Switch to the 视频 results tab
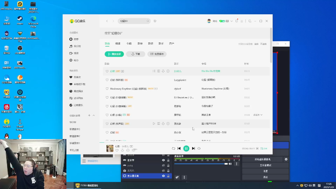The height and width of the screenshot is (189, 336). click(x=118, y=44)
